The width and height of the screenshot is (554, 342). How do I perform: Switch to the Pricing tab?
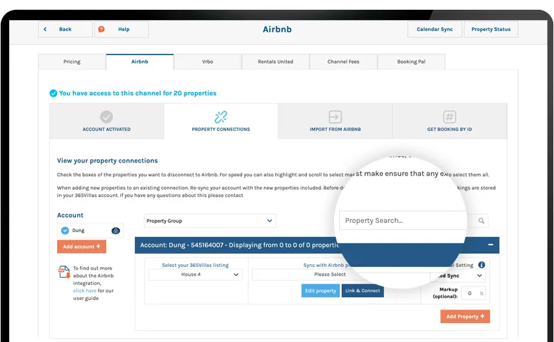pos(72,62)
